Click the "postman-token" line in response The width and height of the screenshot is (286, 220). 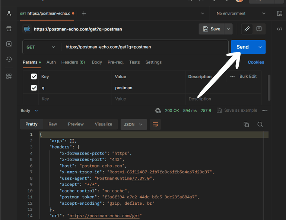coord(129,197)
